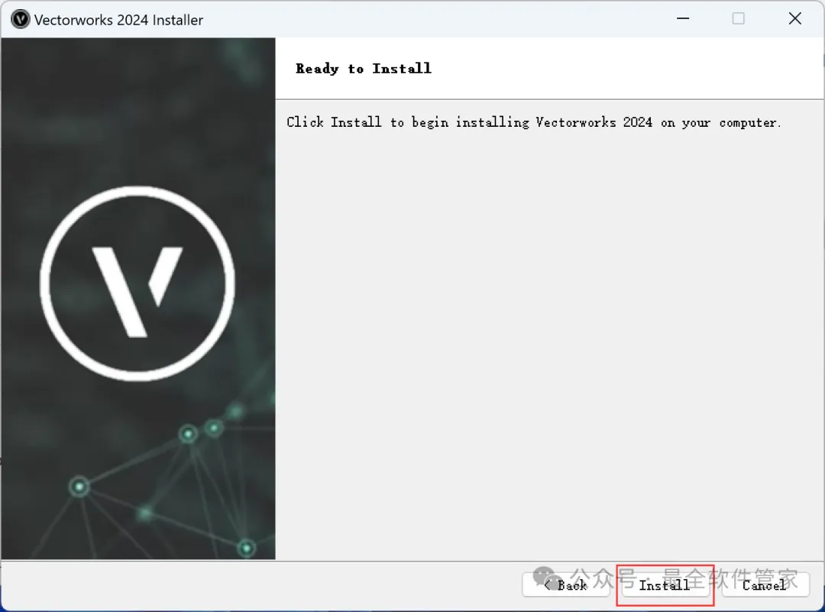Click the empty gray content area
825x612 pixels.
pos(549,342)
